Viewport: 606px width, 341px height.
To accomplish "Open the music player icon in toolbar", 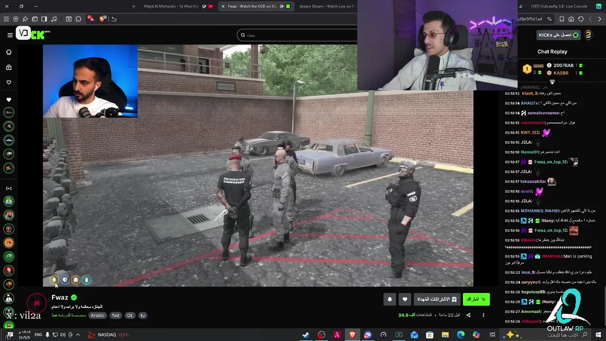I will point(53,19).
